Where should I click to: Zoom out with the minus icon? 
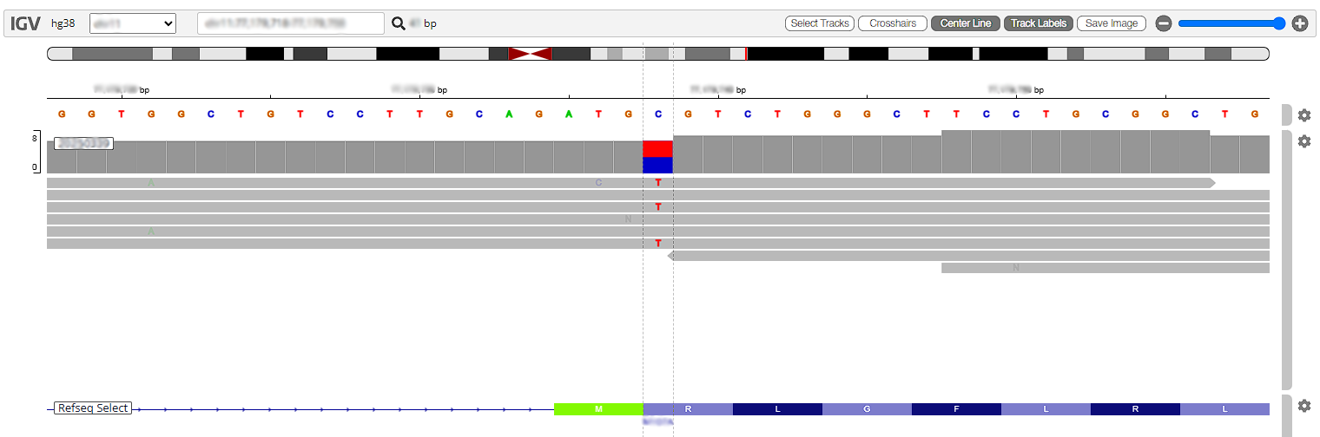pyautogui.click(x=1164, y=23)
